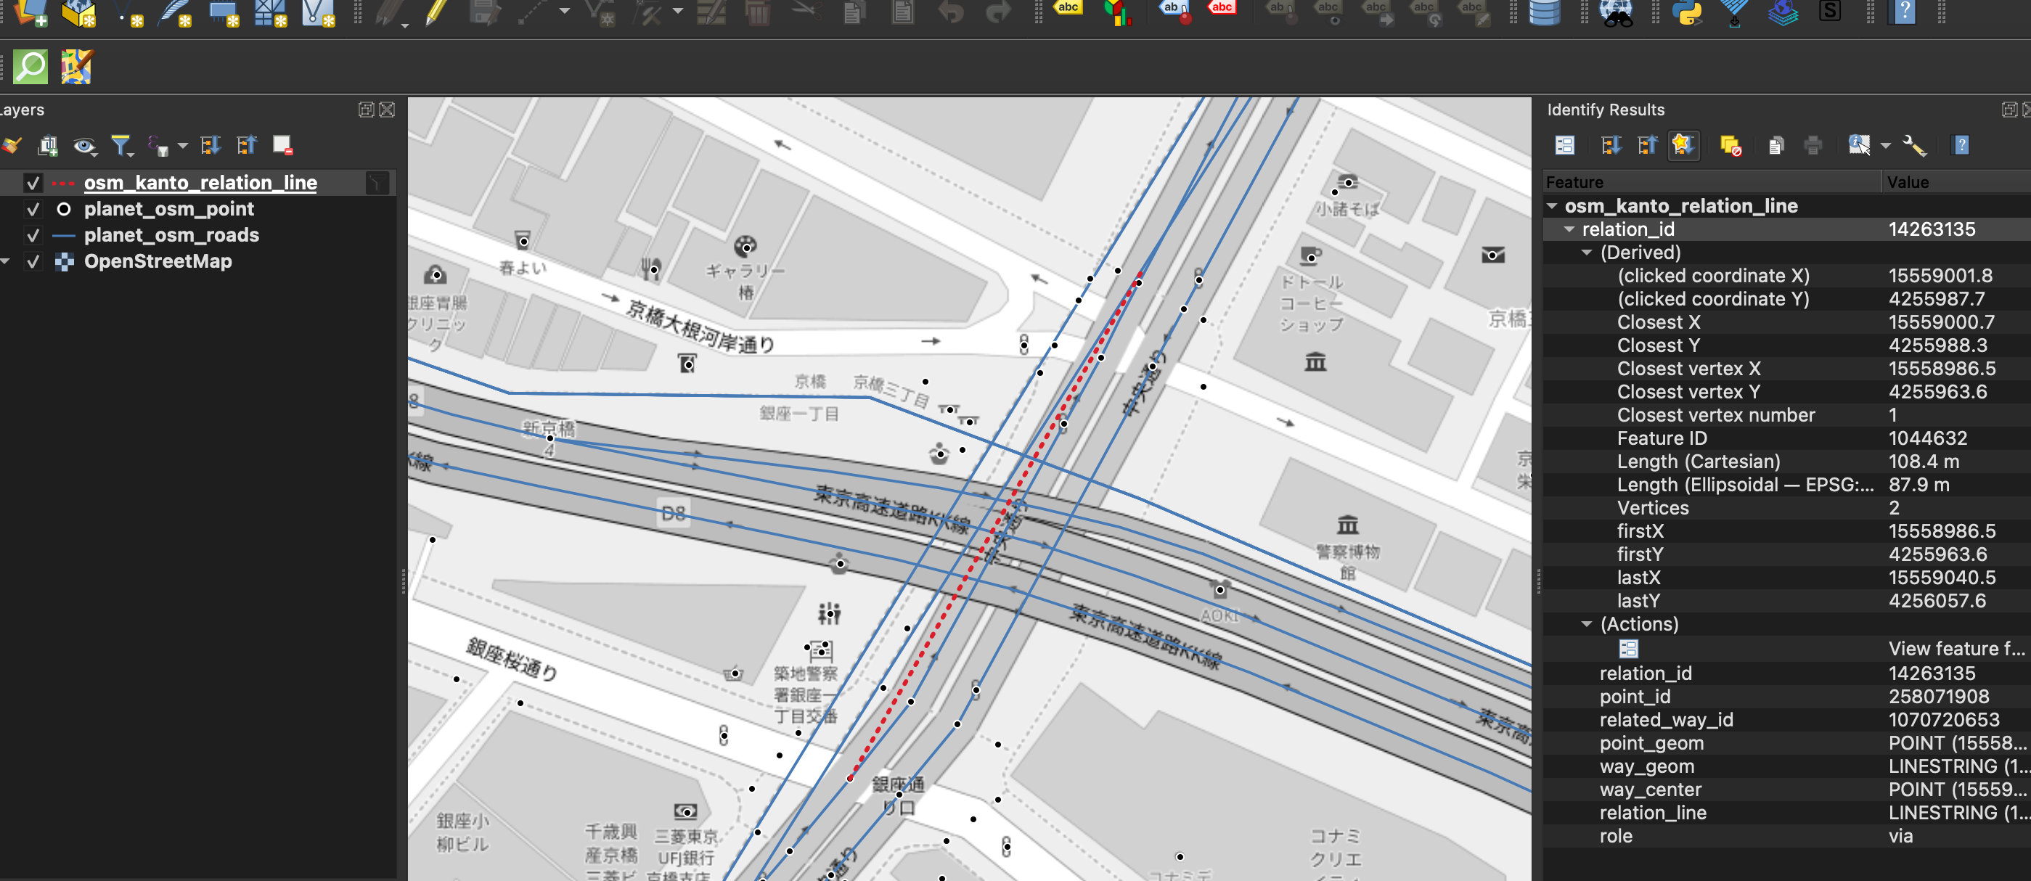Viewport: 2031px width, 881px height.
Task: Select the osm_kanto_relation_line layer
Action: [200, 182]
